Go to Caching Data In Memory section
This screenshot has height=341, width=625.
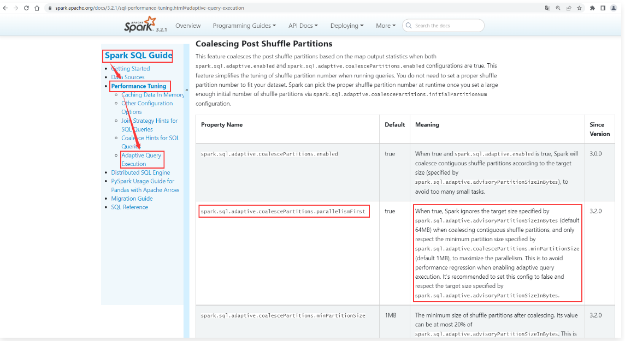tap(152, 95)
